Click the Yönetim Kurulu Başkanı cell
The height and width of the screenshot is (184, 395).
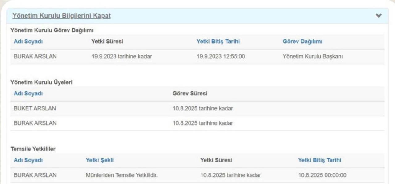pyautogui.click(x=313, y=57)
